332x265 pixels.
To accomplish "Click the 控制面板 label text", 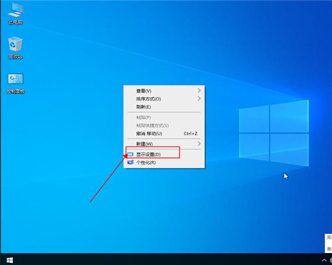I will tap(15, 91).
